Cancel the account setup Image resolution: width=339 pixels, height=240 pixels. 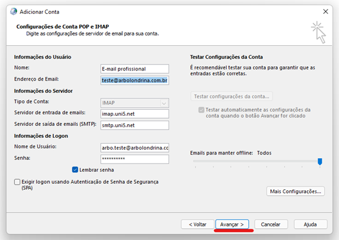coord(271,224)
